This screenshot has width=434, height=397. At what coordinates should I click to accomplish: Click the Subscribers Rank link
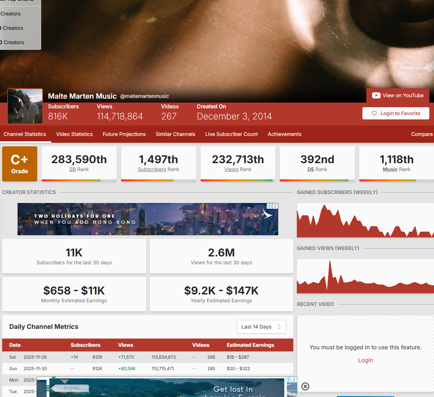point(152,169)
